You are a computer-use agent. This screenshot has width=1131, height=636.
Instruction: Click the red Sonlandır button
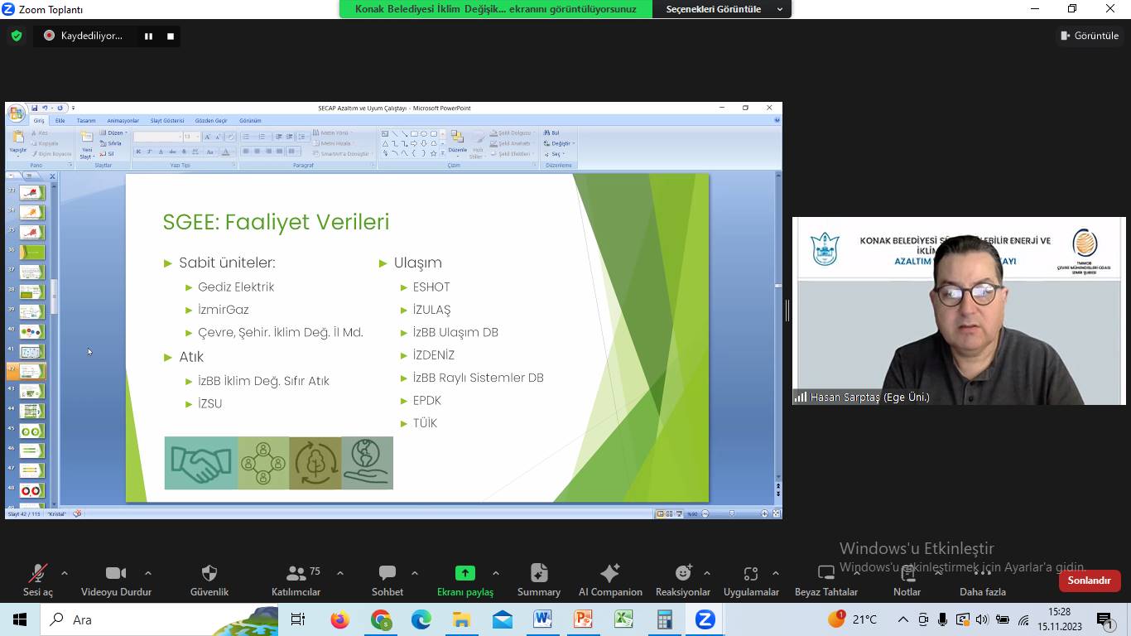tap(1089, 581)
